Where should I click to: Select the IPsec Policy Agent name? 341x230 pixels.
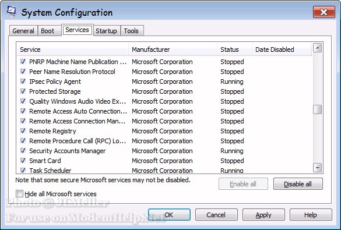(55, 82)
